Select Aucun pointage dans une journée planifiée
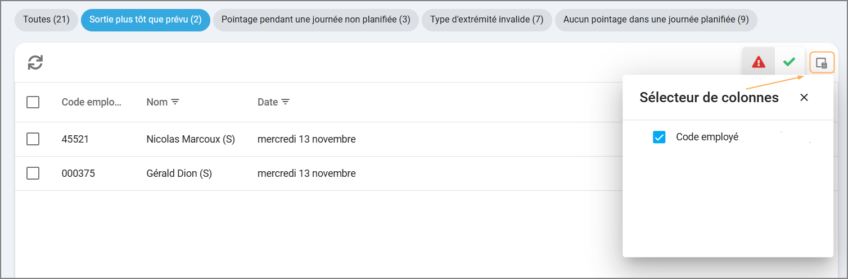Screen dimensions: 848x279 (x=656, y=20)
